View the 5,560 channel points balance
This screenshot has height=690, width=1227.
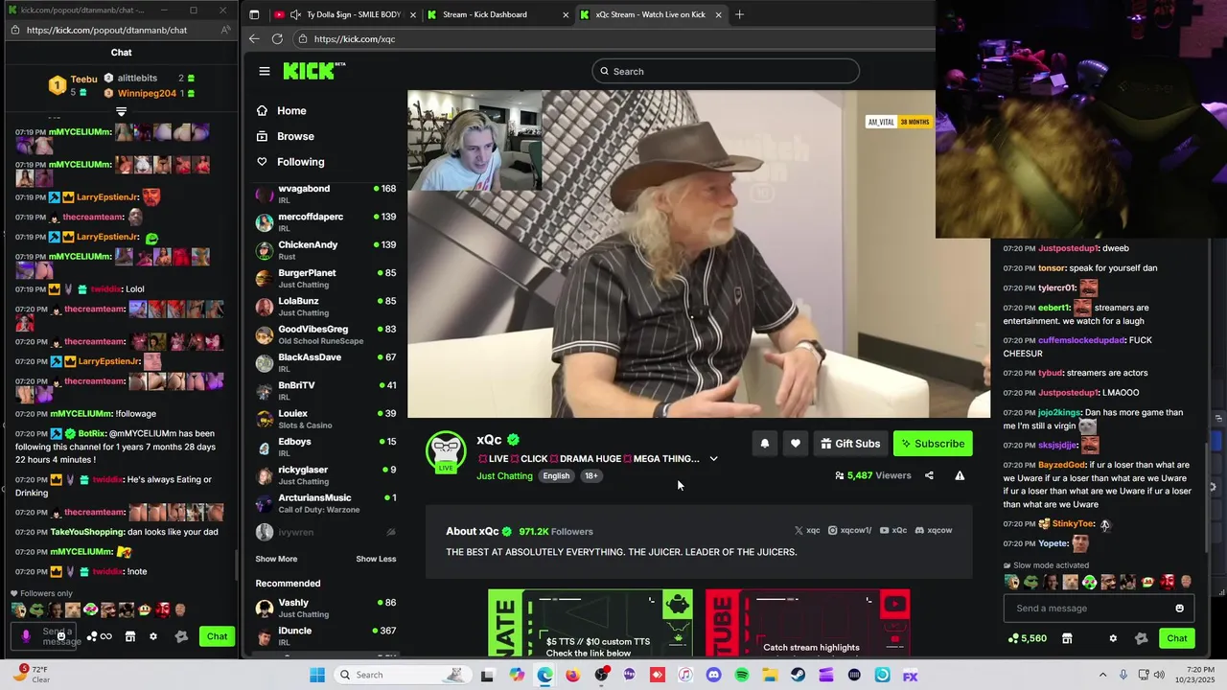(x=1028, y=638)
